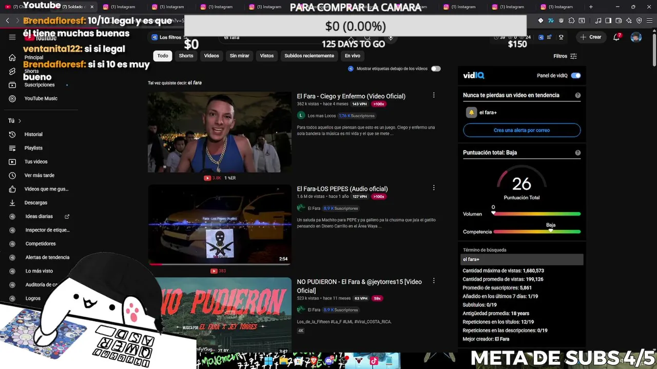Image resolution: width=657 pixels, height=369 pixels.
Task: Open Videos que me gustan
Action: point(46,189)
